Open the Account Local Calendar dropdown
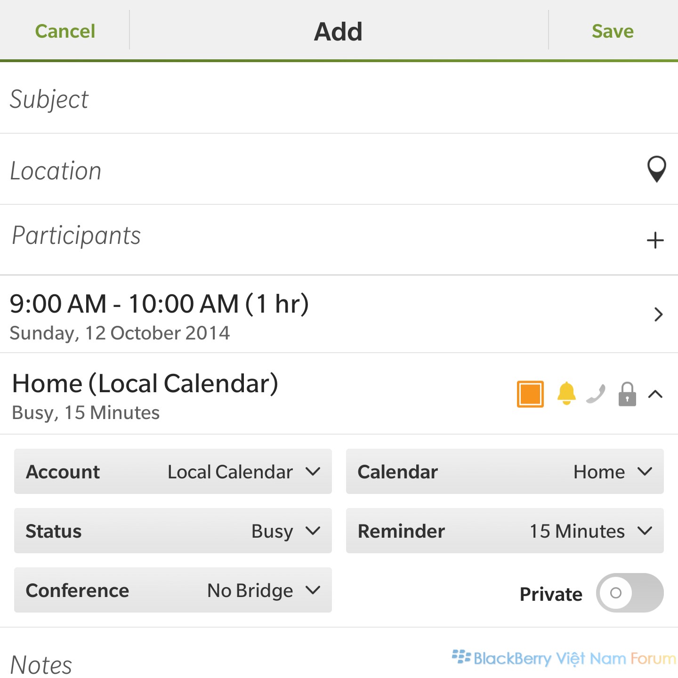The image size is (678, 678). click(173, 471)
